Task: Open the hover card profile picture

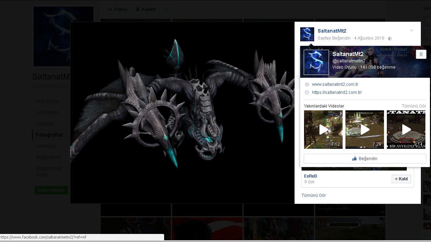Action: [316, 62]
